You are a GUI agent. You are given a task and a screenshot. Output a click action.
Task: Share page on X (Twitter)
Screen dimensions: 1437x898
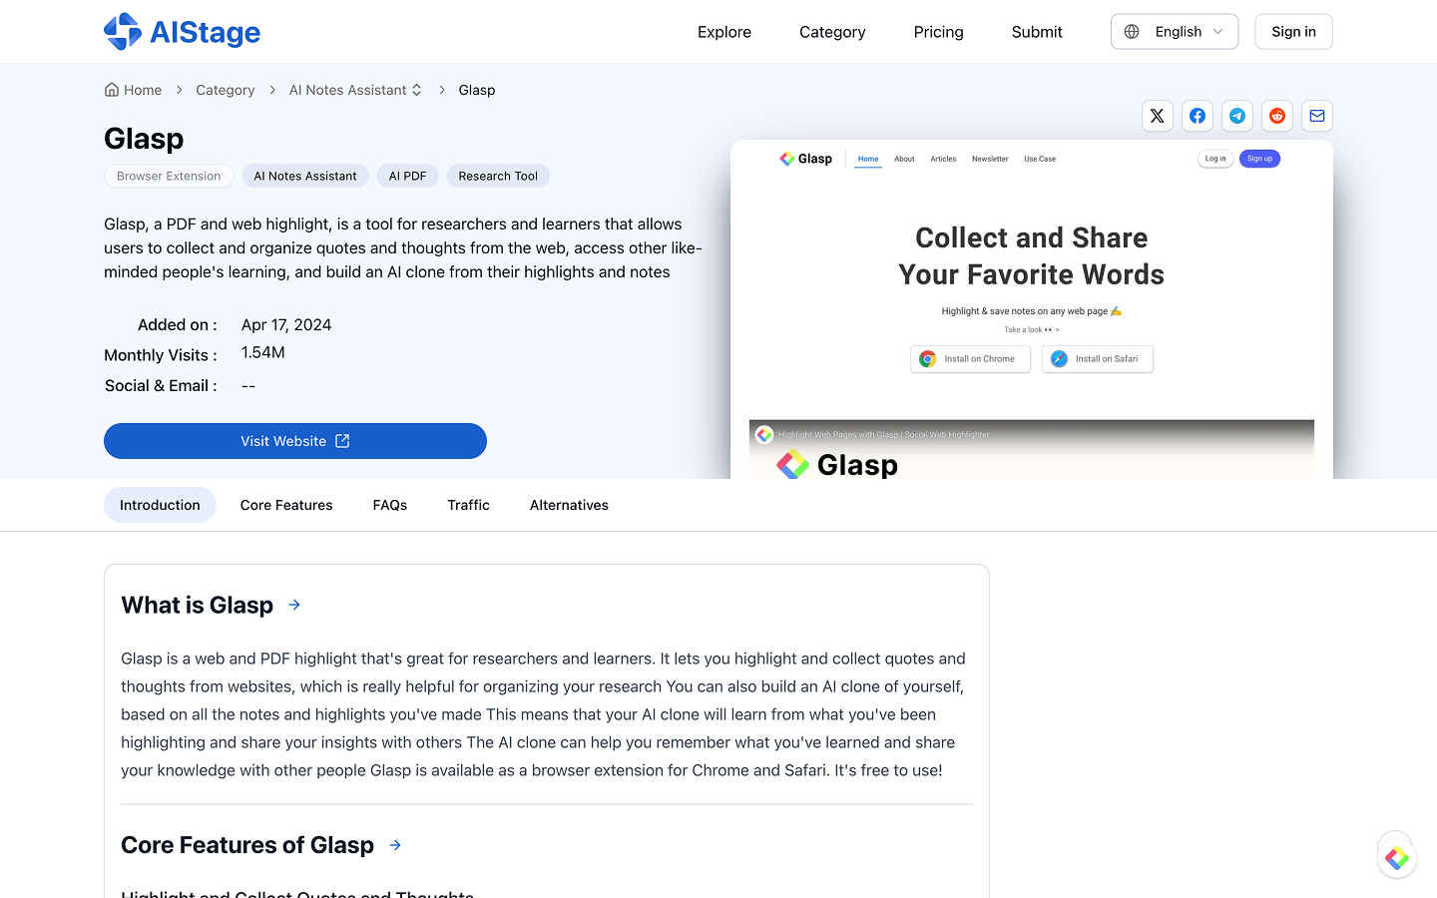pos(1158,116)
